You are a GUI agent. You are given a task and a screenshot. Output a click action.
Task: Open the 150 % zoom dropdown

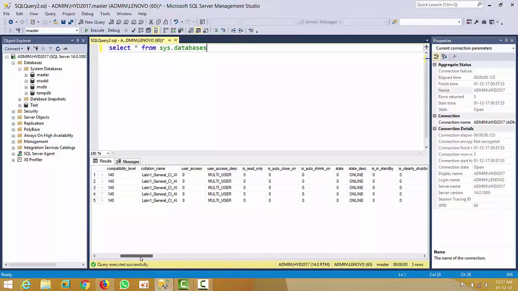108,153
